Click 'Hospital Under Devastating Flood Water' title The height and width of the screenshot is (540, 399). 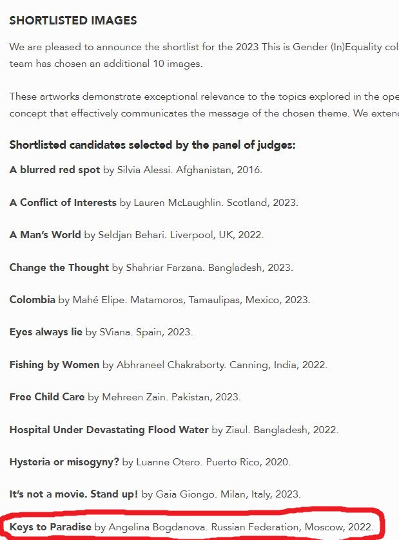point(109,429)
